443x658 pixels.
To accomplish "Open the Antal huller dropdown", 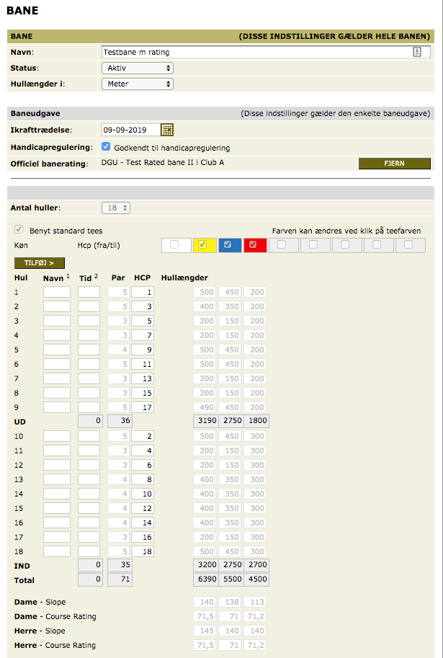I will click(116, 208).
